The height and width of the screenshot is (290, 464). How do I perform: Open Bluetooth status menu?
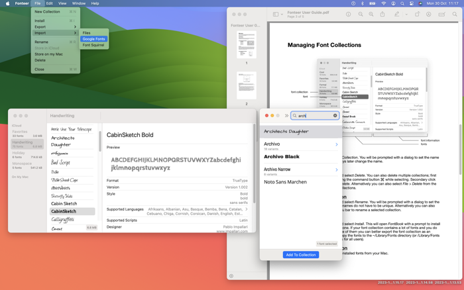pos(362,3)
